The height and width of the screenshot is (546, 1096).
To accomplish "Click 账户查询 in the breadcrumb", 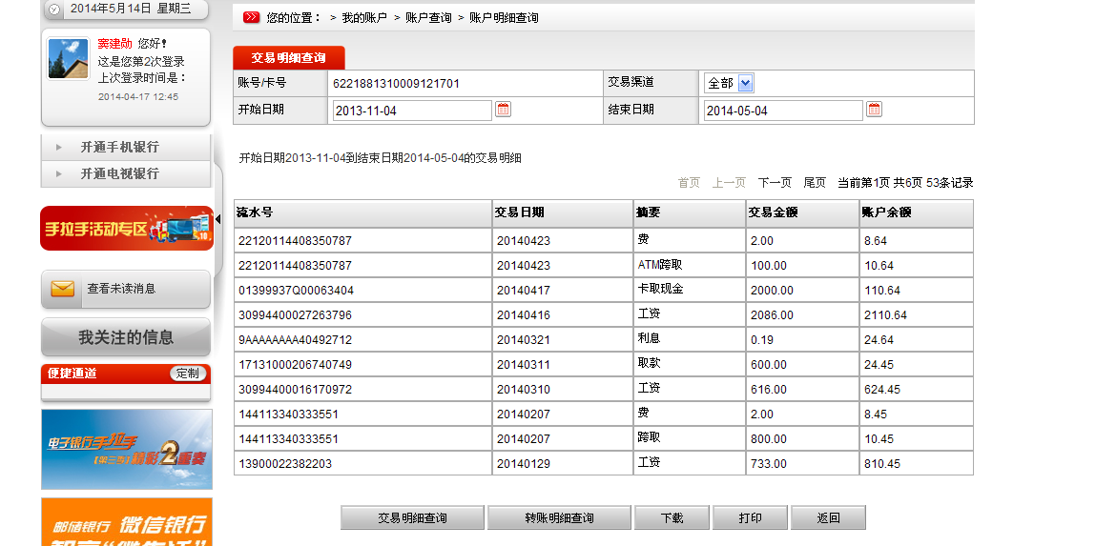I will pyautogui.click(x=428, y=18).
